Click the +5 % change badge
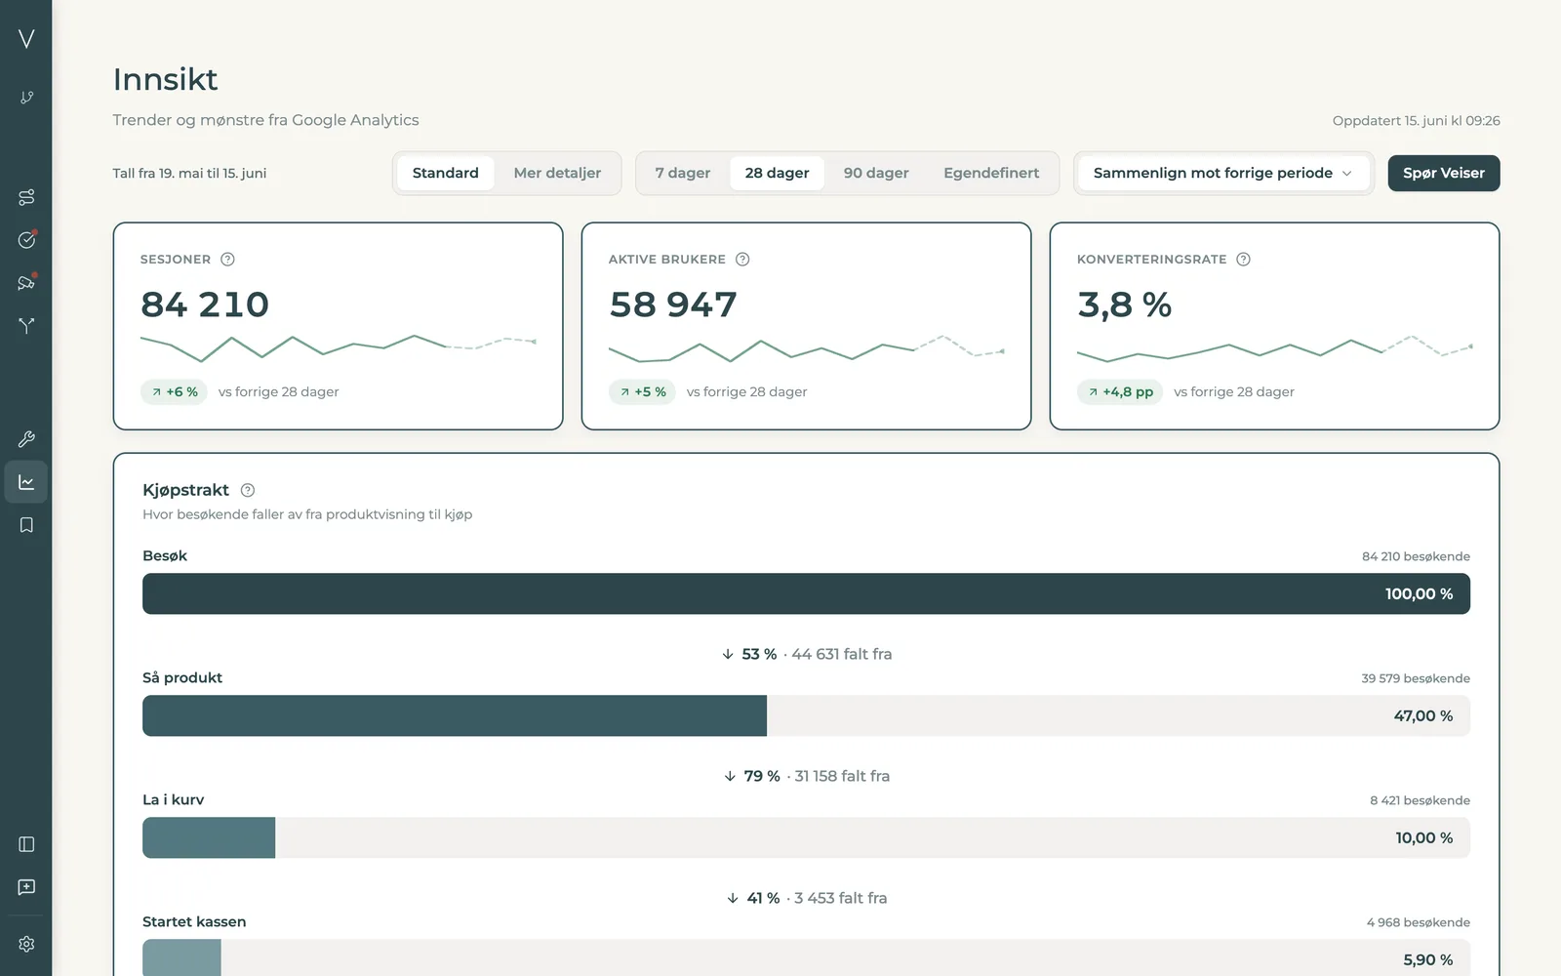 click(x=642, y=391)
